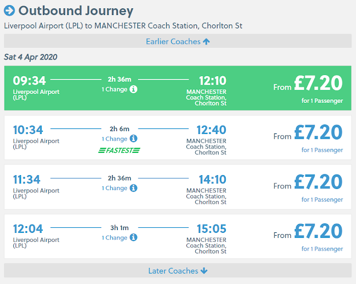Click the Outbound Journey arrow icon
356x284 pixels.
[9, 11]
